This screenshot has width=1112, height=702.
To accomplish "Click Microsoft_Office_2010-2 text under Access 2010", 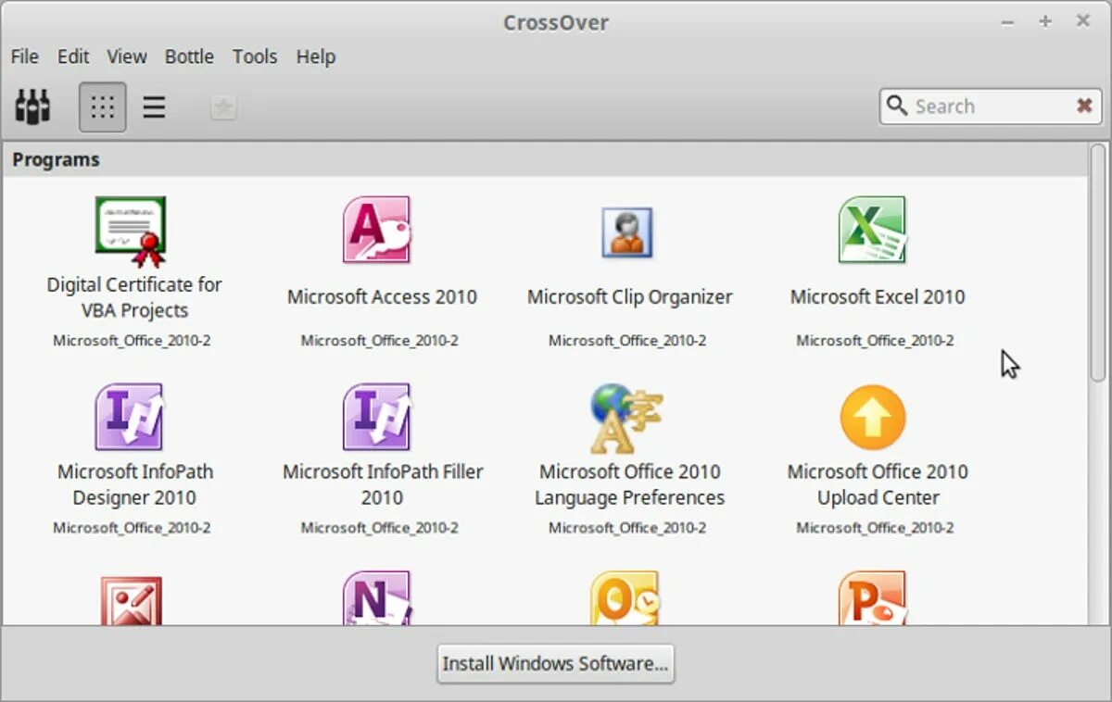I will 380,341.
